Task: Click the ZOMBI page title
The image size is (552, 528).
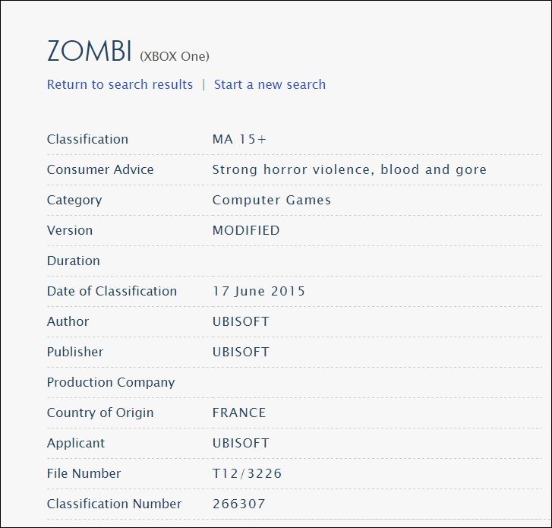Action: (x=90, y=51)
